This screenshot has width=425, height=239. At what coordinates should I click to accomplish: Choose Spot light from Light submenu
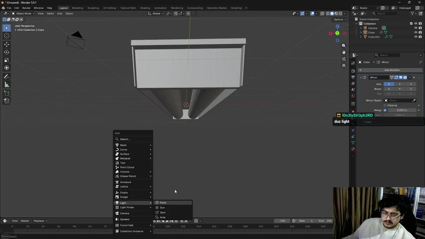pos(173,212)
